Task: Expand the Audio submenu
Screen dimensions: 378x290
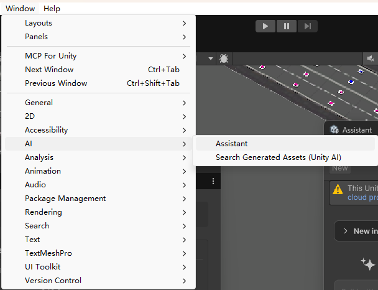Action: coord(98,185)
